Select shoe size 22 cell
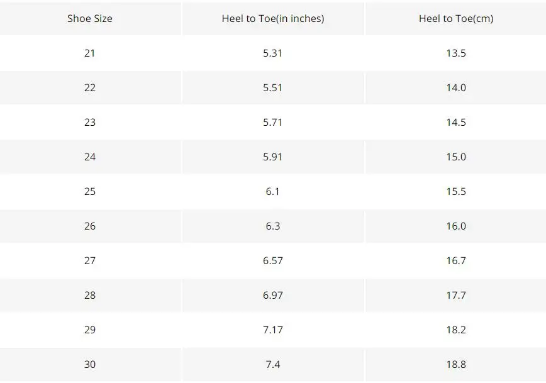The width and height of the screenshot is (546, 383). [90, 87]
